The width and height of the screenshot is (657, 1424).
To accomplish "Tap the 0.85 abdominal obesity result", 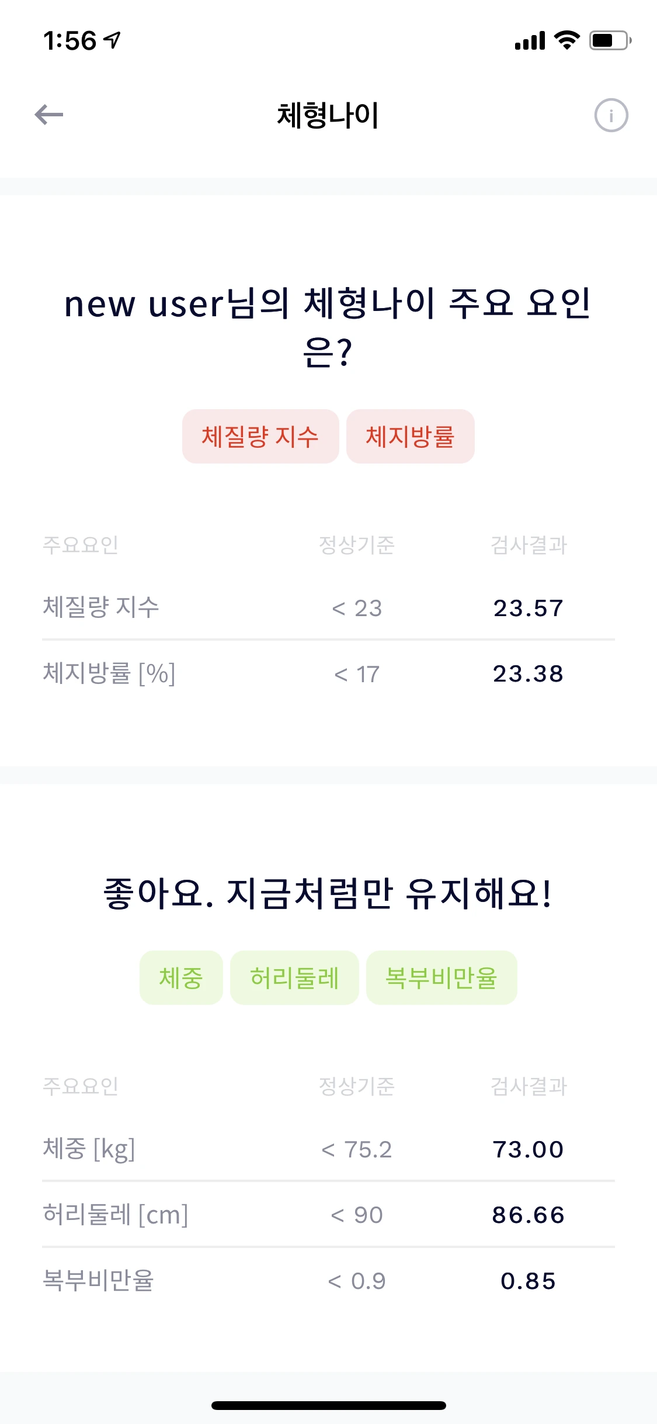I will click(x=528, y=1281).
